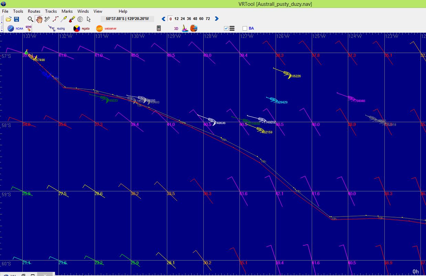
Task: Step forecast time forward with right arrow
Action: [217, 19]
